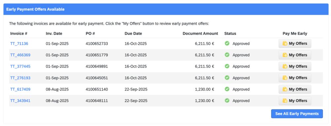Click due date 16-Oct-2025 for TT_466369

pos(135,55)
